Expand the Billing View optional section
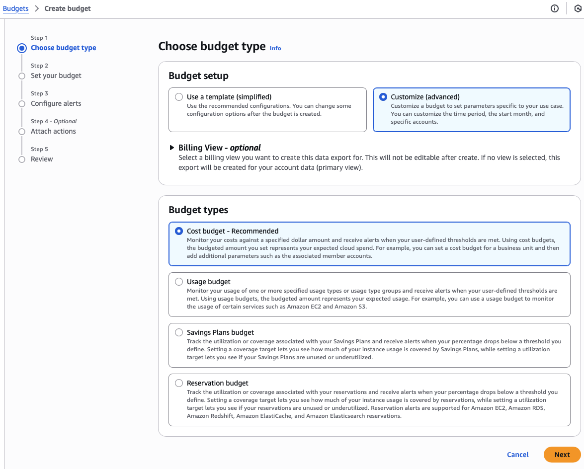Screen dimensions: 584x469 point(172,148)
